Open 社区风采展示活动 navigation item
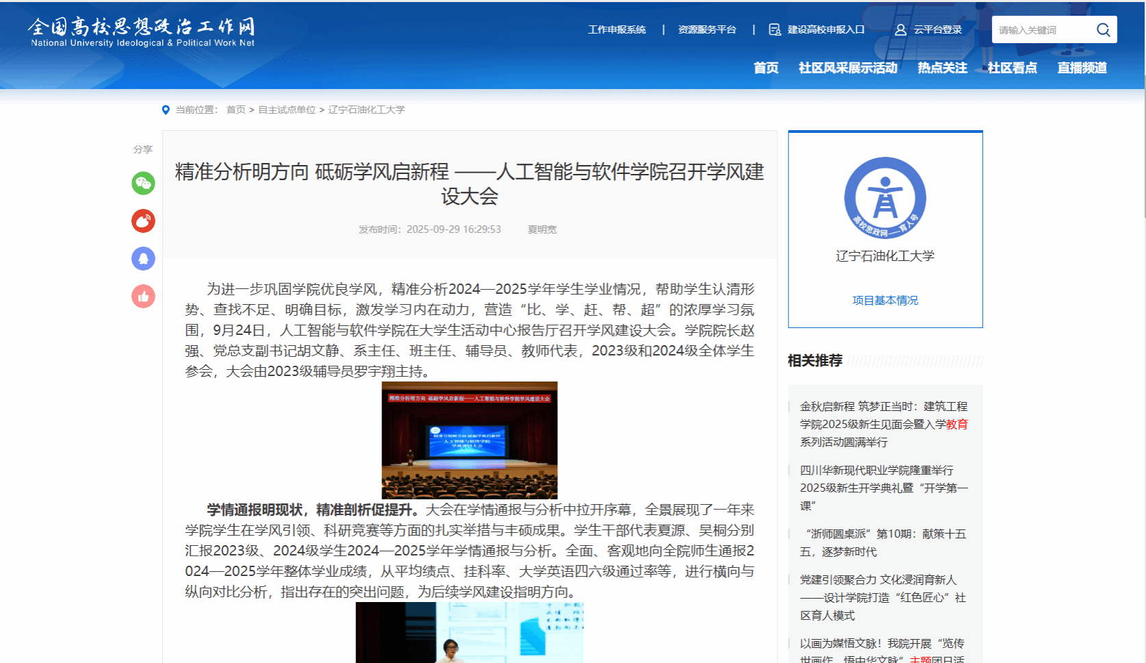 point(848,68)
